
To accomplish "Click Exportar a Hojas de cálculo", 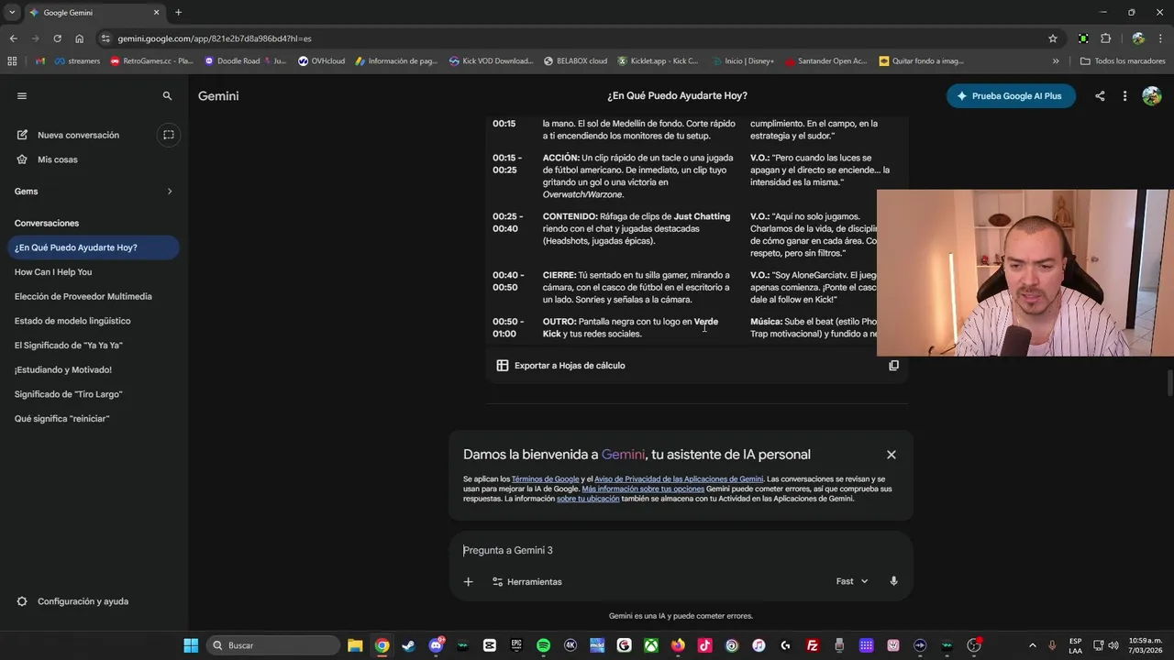I will coord(561,366).
